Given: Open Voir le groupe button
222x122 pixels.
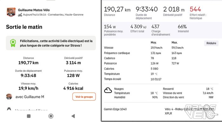Looking at the screenshot, I should [x=84, y=97].
